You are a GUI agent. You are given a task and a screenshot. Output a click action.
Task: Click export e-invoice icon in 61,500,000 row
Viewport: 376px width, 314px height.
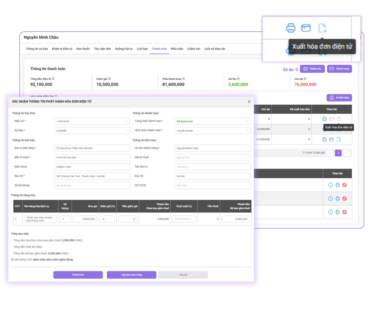(x=339, y=139)
